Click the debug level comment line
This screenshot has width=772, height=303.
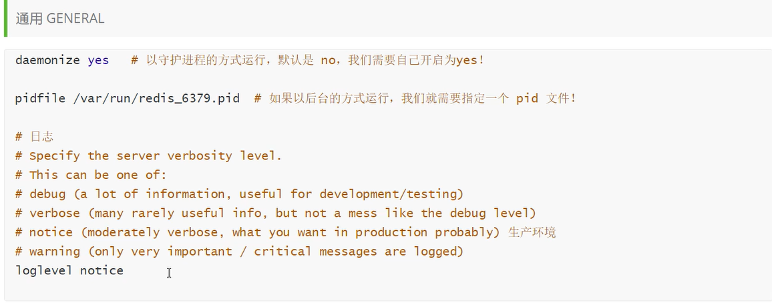[239, 194]
